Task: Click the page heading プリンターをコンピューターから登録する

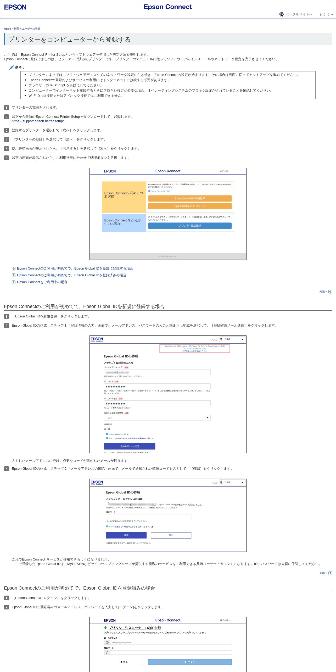Action: click(x=70, y=40)
